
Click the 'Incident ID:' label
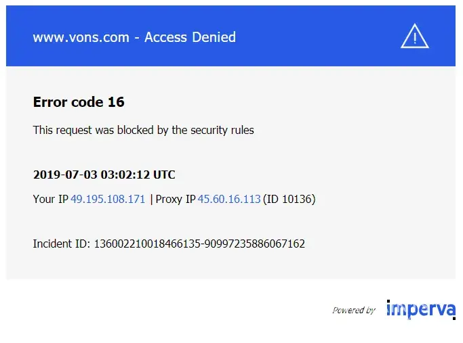click(x=61, y=244)
